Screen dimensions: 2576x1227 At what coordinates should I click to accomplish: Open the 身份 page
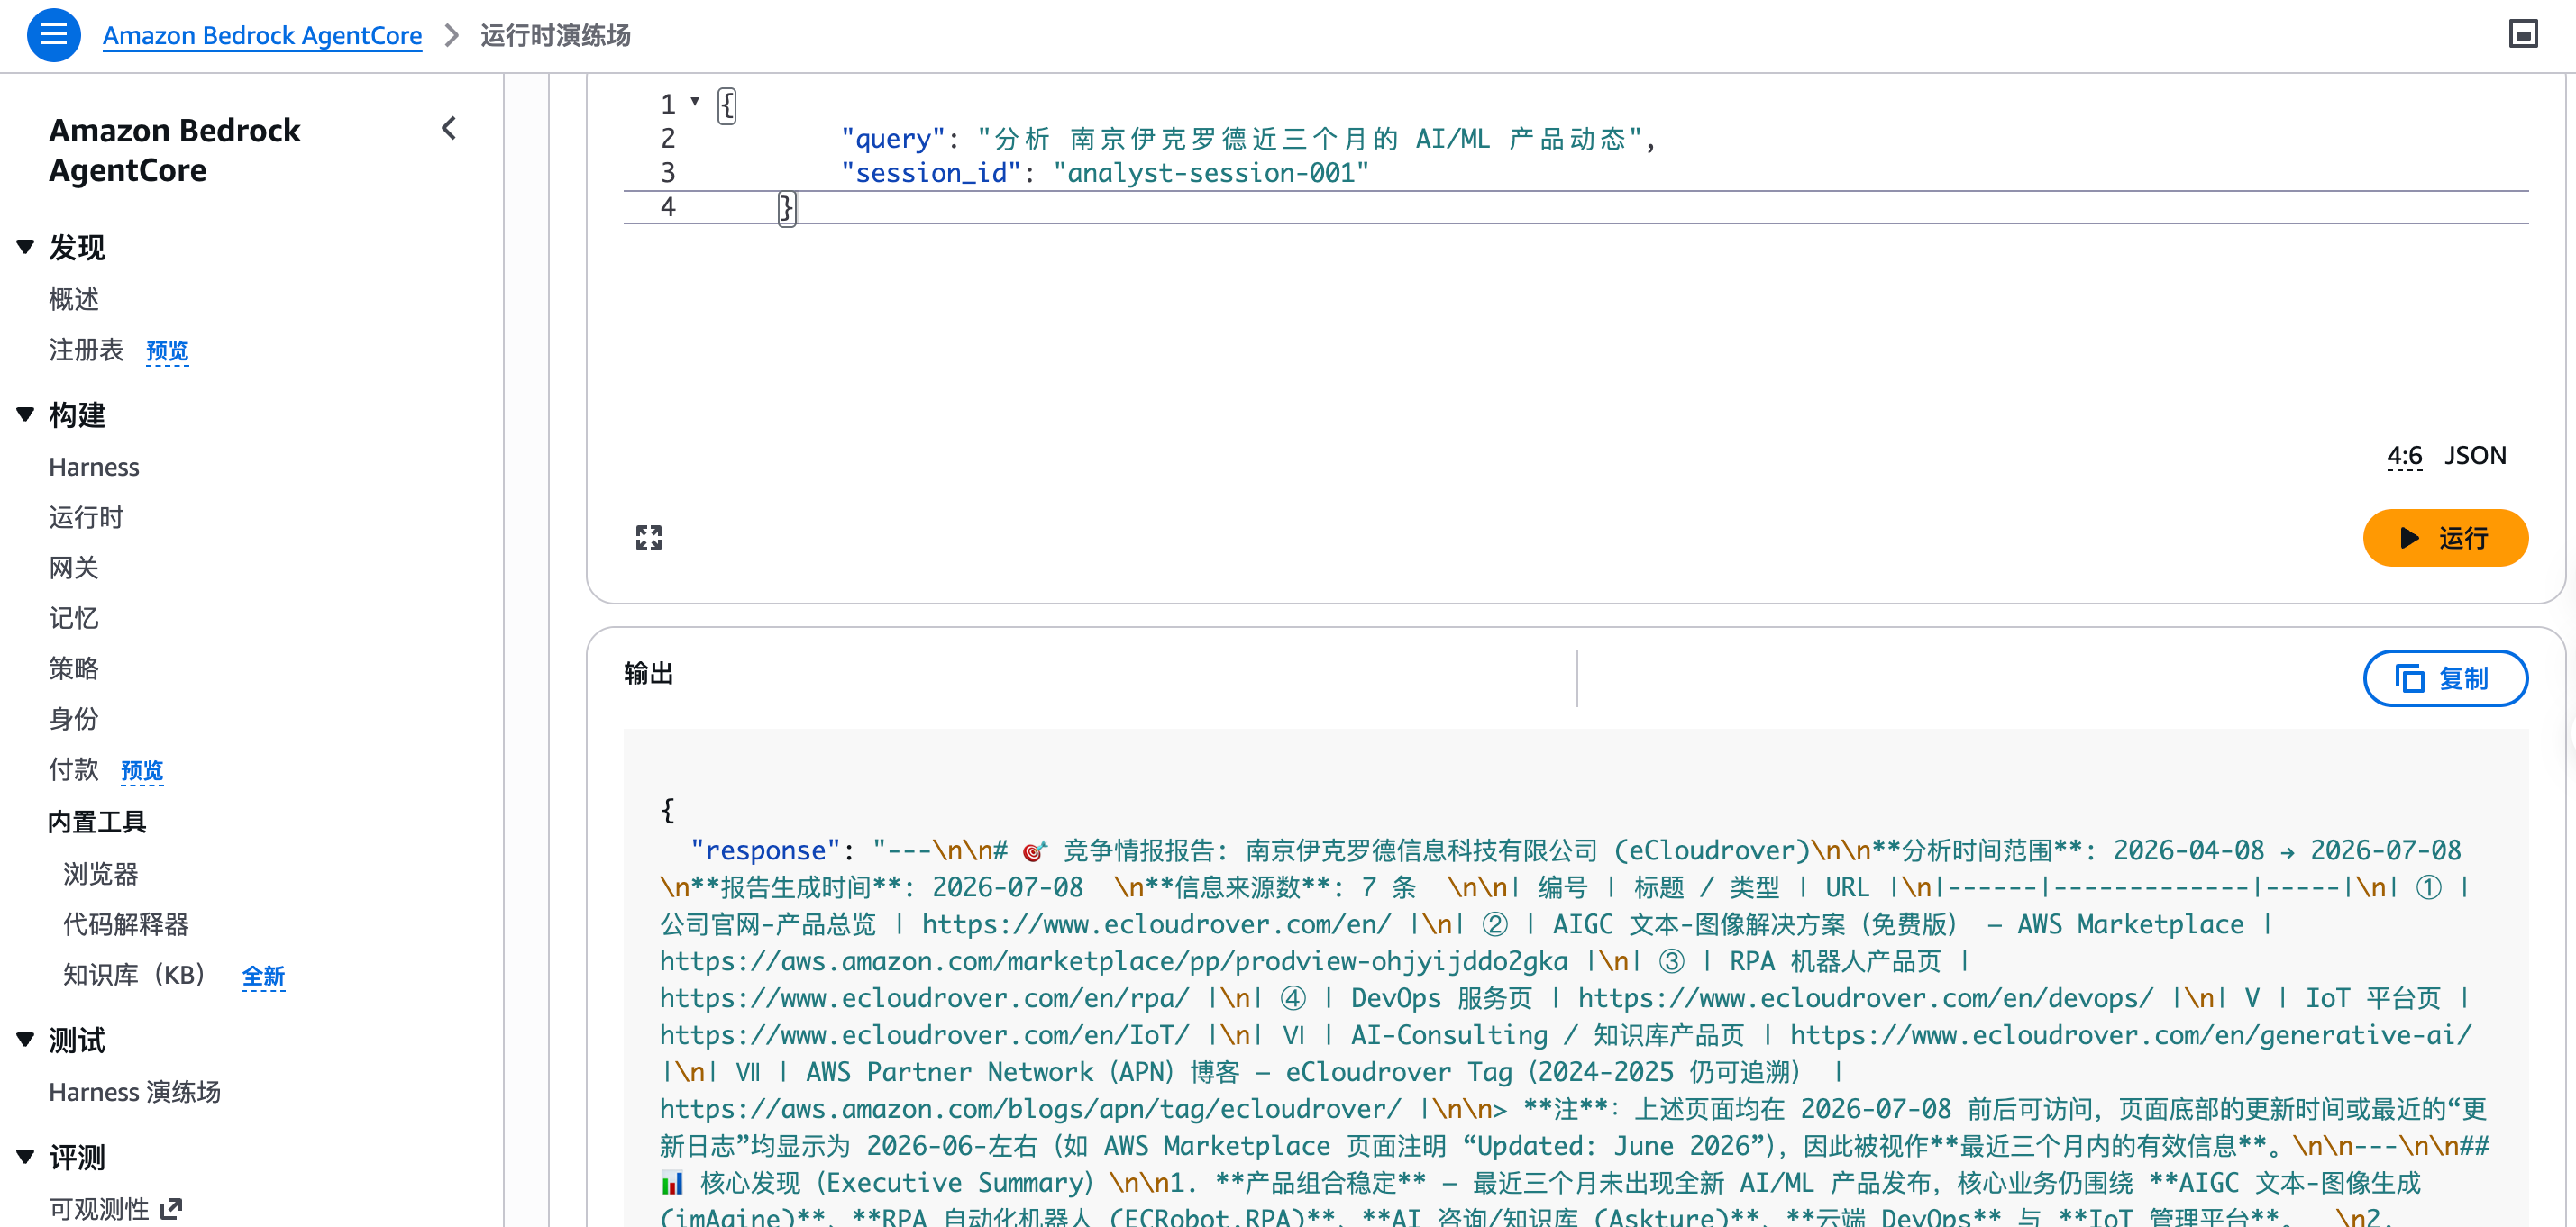[x=74, y=718]
